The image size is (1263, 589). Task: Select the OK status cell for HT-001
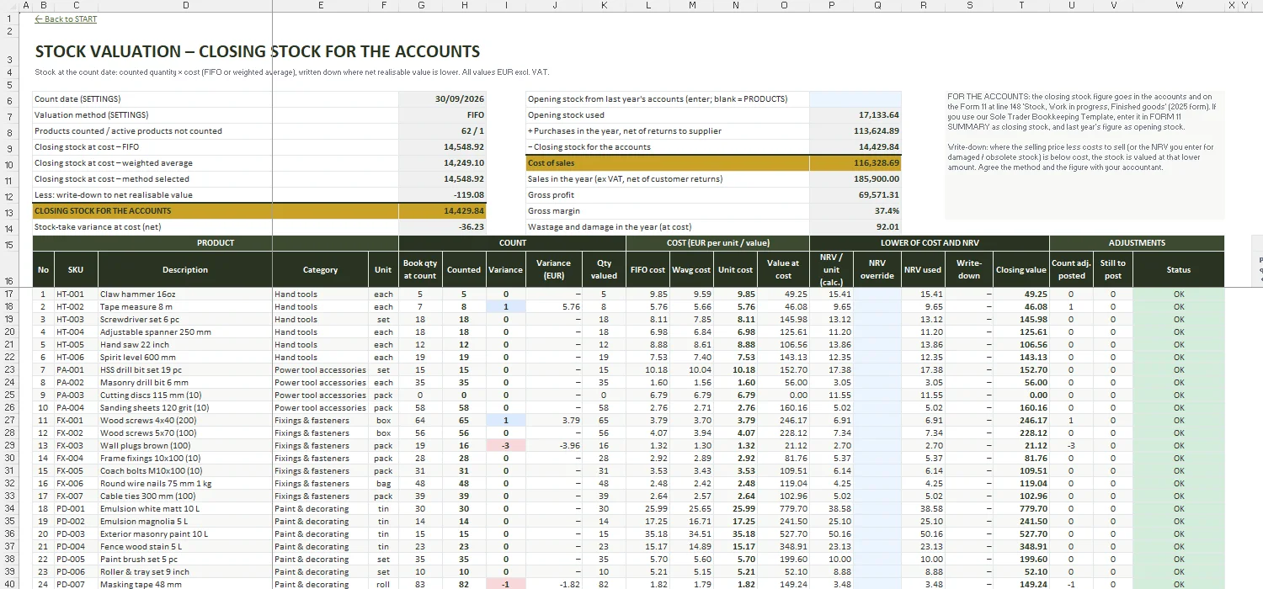coord(1179,294)
